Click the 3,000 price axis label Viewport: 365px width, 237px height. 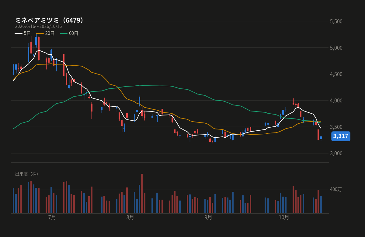point(336,153)
